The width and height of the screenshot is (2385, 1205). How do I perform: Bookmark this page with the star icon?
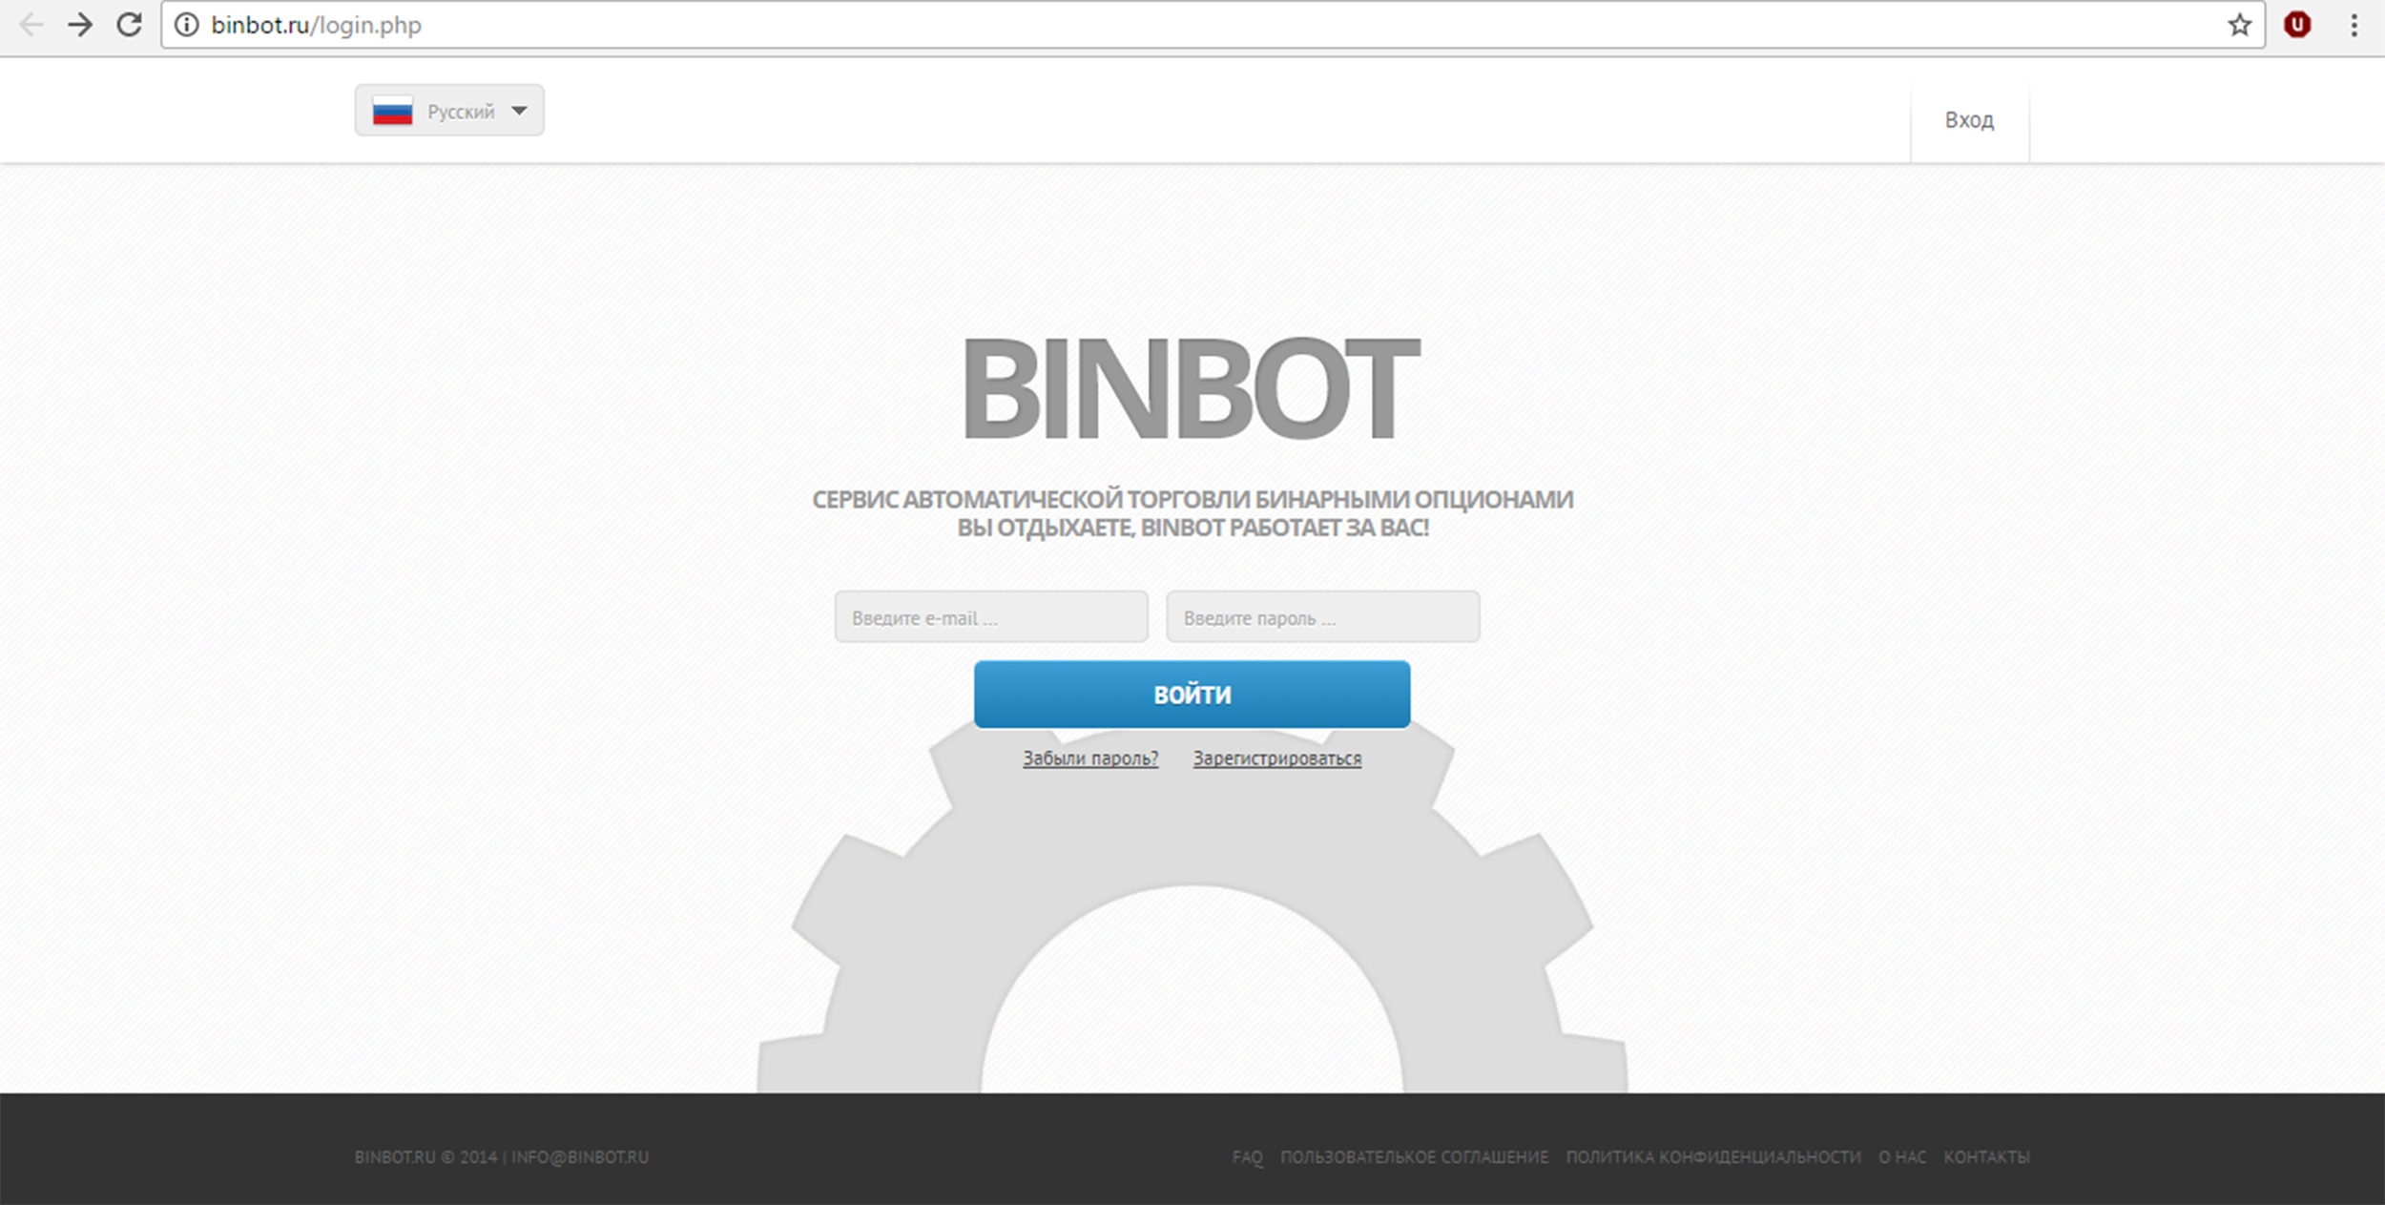coord(2240,25)
